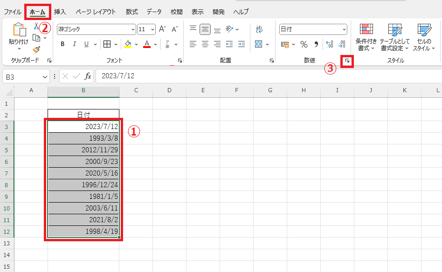Expand the paste options arrow

pyautogui.click(x=19, y=49)
